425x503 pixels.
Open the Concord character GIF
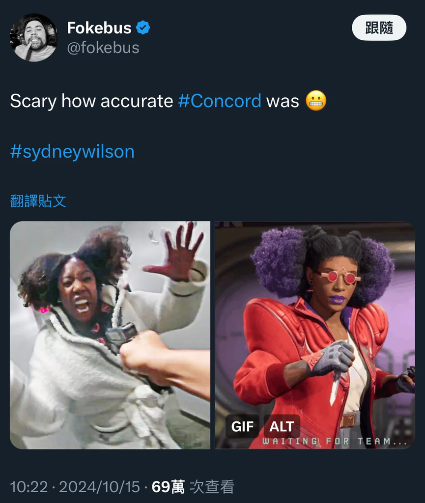(x=315, y=335)
